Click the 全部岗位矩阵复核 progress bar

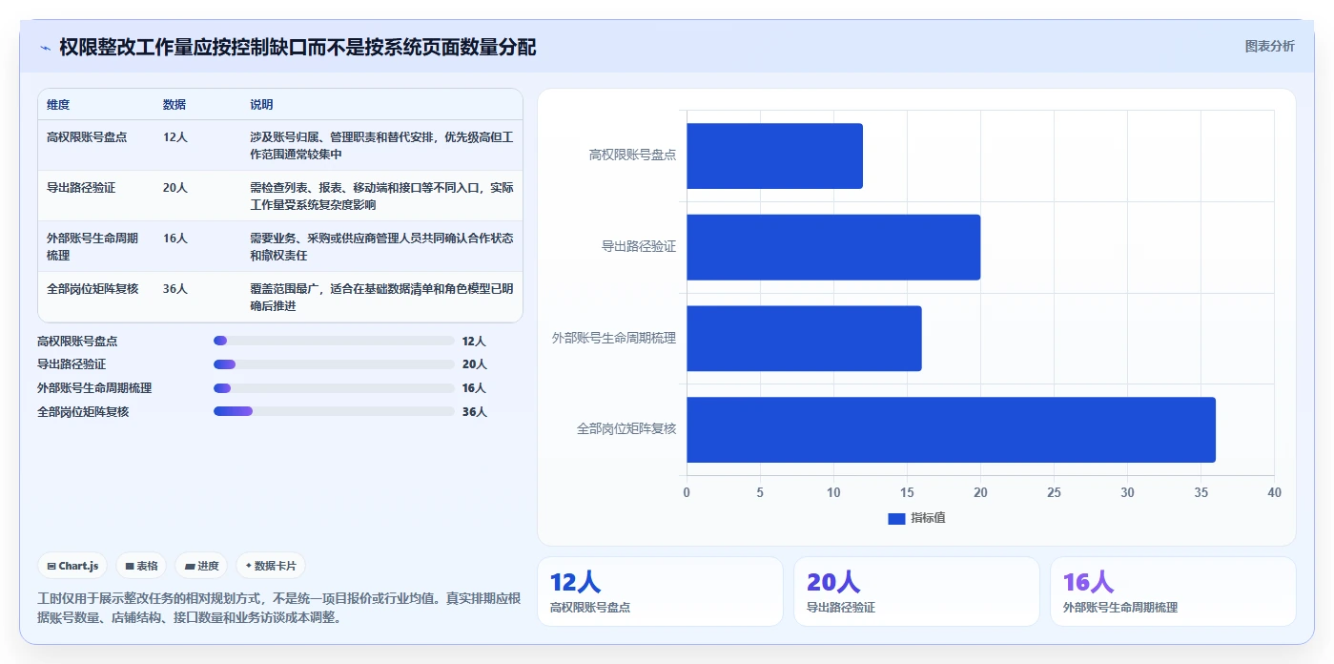tap(334, 411)
